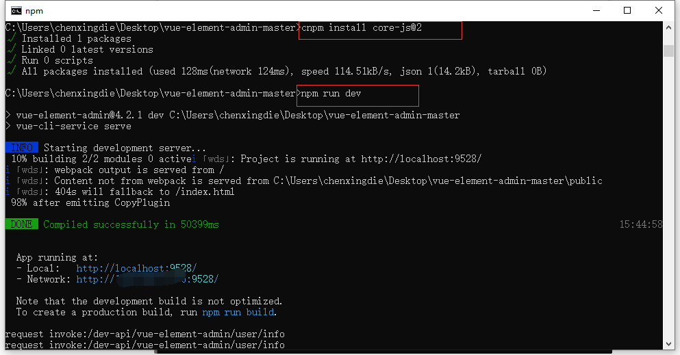Open the Network URL ending in :9528/
Viewport: 680px width, 355px height.
click(147, 279)
